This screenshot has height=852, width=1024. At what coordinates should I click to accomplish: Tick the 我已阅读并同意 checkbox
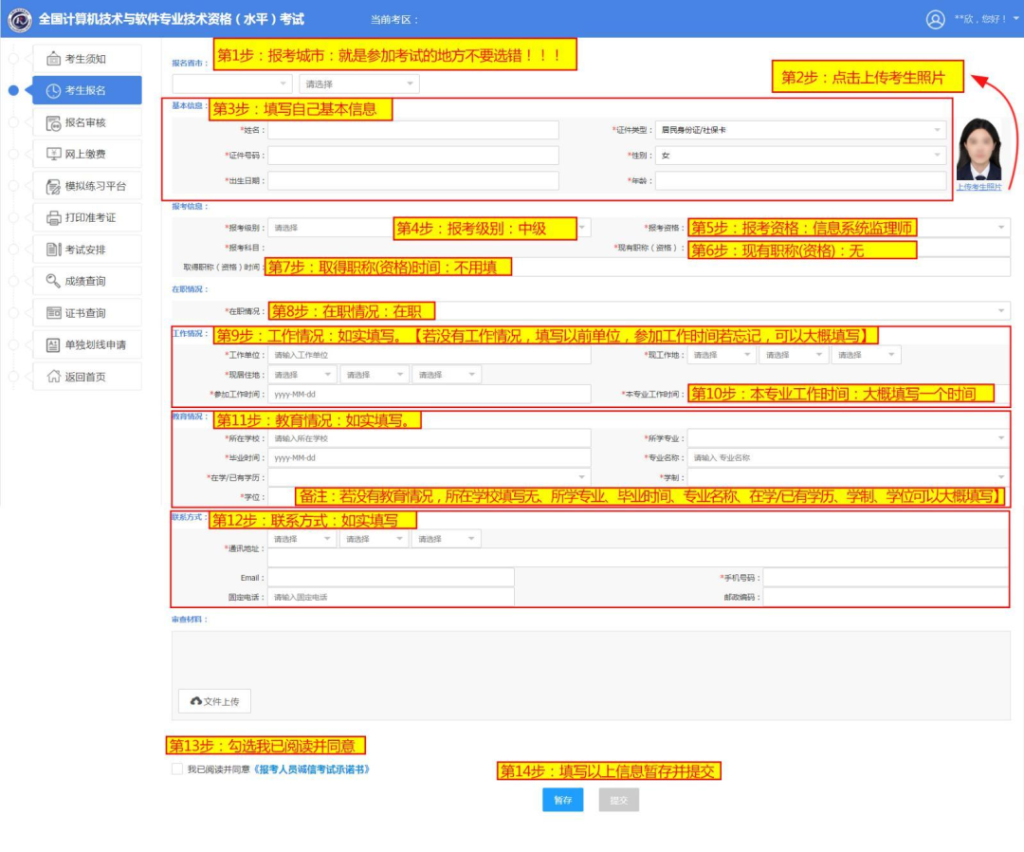coord(177,769)
